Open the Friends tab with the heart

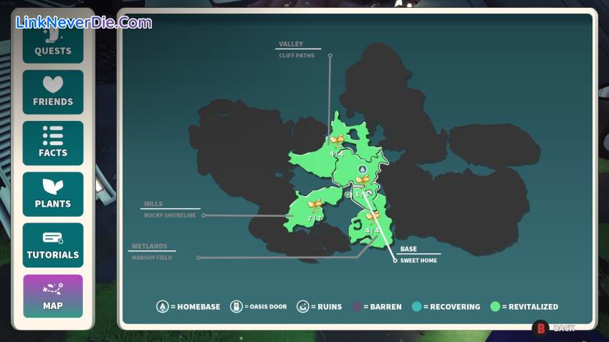click(53, 92)
